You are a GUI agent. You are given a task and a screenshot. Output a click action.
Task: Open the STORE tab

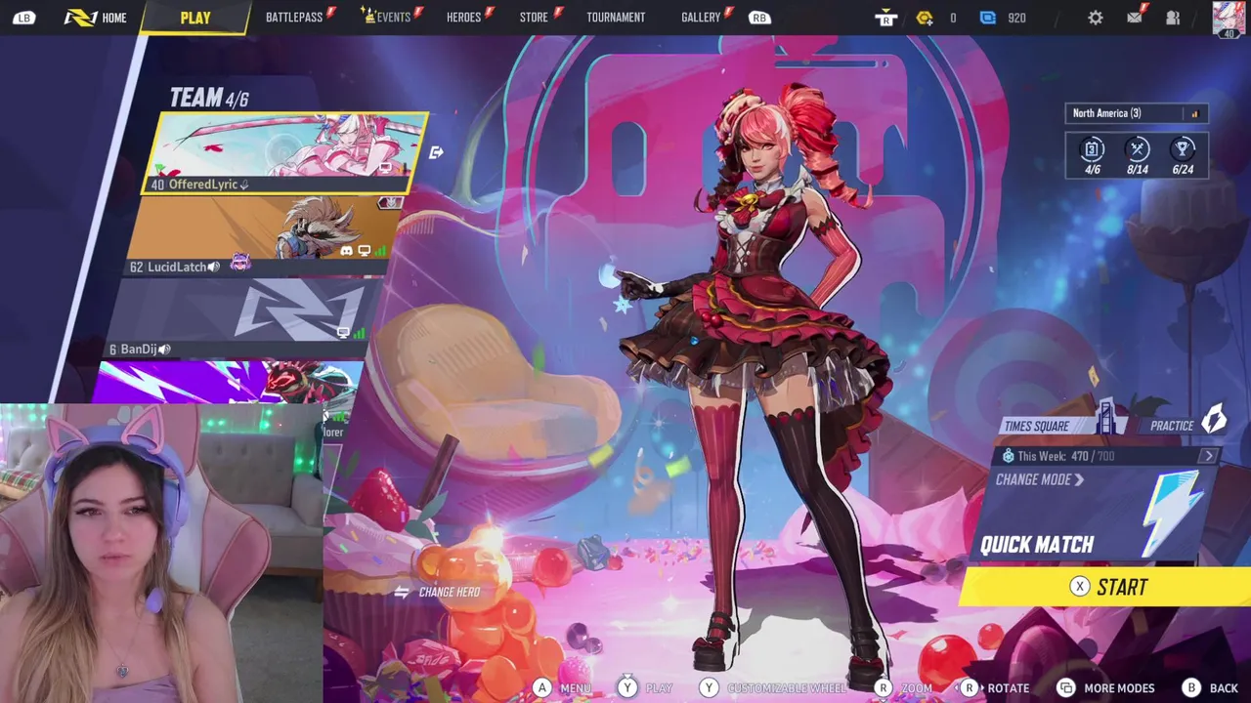[534, 18]
